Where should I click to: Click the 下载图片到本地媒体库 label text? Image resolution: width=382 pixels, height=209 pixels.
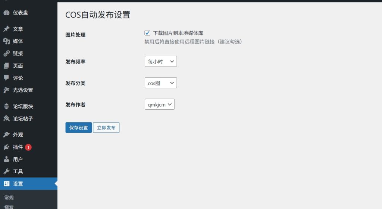(x=178, y=33)
